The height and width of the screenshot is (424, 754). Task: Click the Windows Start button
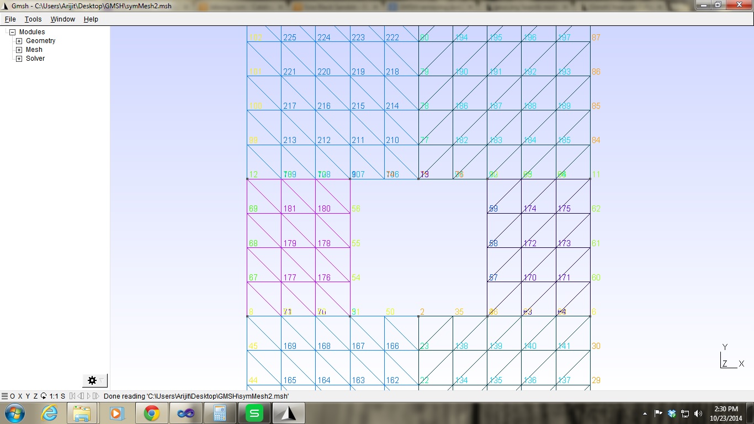pos(14,413)
